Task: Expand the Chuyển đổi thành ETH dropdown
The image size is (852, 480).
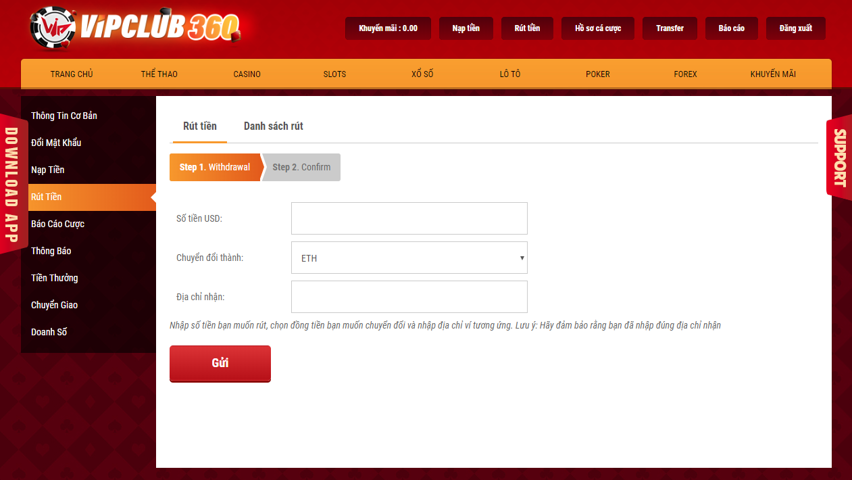Action: (409, 258)
